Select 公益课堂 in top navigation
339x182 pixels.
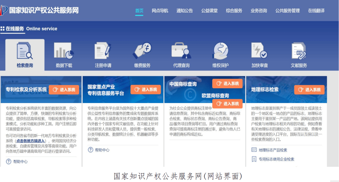tap(209, 11)
